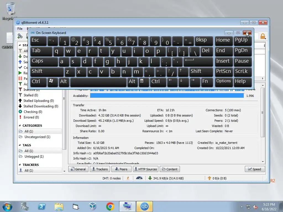Collapse the STATUS section arrow

pos(20,45)
